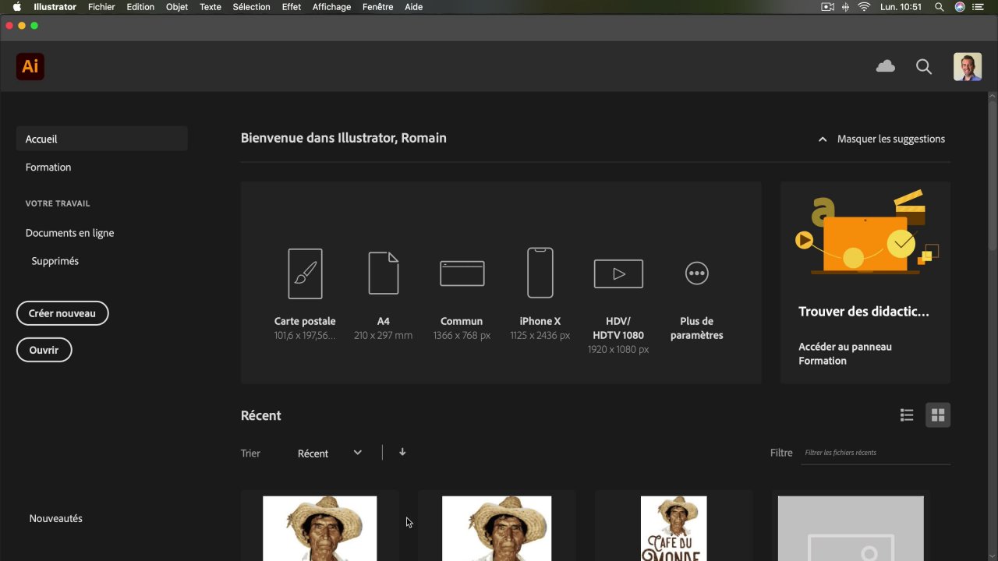Pick the iPhone X preset icon
This screenshot has width=998, height=561.
tap(540, 273)
